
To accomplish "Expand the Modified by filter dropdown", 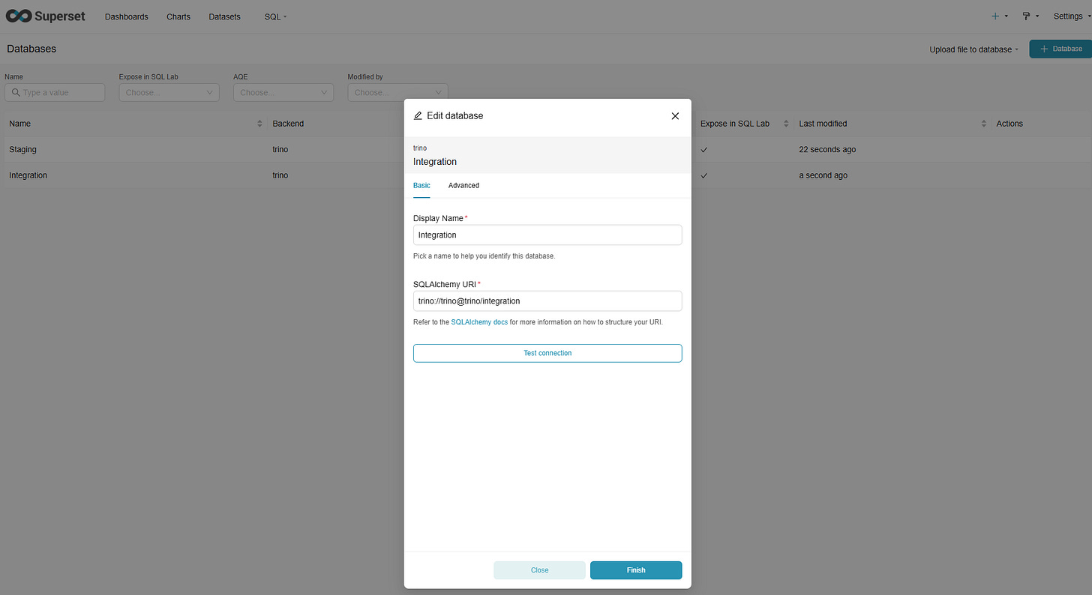I will tap(397, 93).
